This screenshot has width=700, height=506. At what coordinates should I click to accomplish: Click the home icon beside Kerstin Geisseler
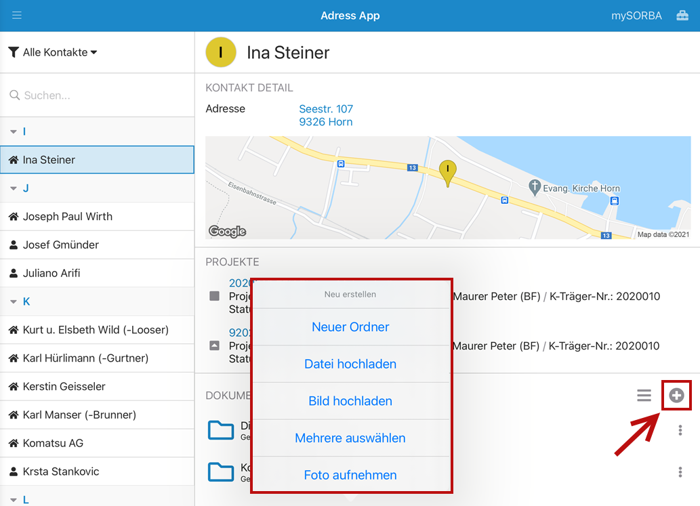tap(14, 386)
